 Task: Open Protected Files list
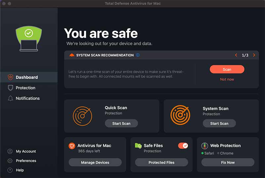pos(161,162)
